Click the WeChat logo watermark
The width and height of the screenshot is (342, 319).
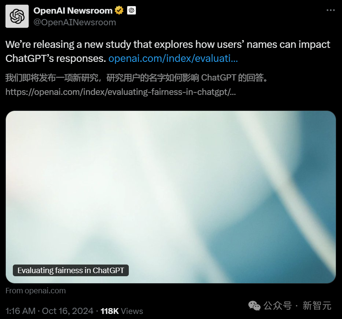254,305
